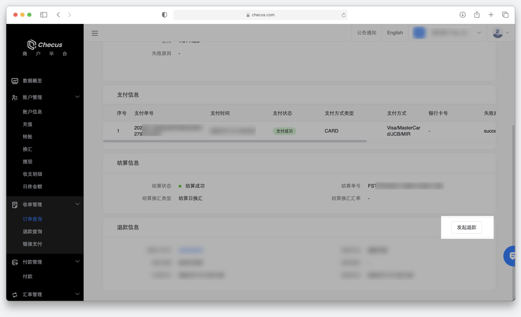This screenshot has width=521, height=317.
Task: Open 数据概览 in the sidebar
Action: click(x=32, y=81)
